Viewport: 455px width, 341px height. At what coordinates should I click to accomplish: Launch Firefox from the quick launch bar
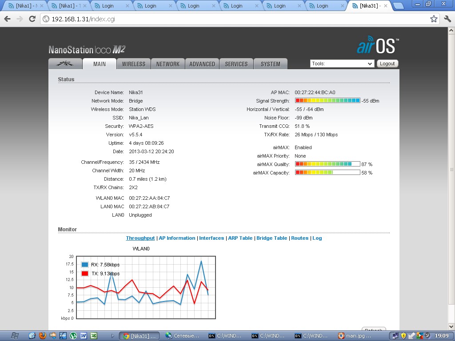coord(43,336)
